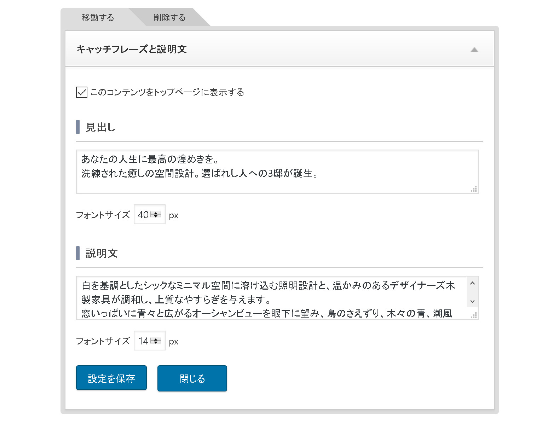Collapse the キャッチフレーズと説明文 panel arrow

474,50
